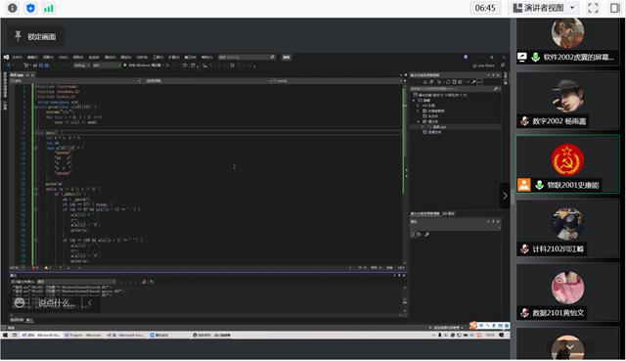
Task: Open the x86 platform dropdown
Action: (x=107, y=66)
